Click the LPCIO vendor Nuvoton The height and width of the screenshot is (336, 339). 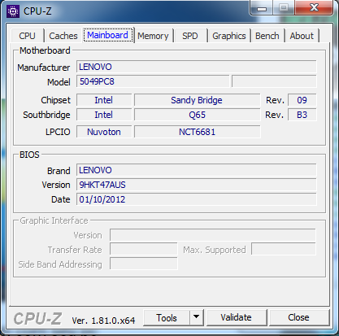104,132
